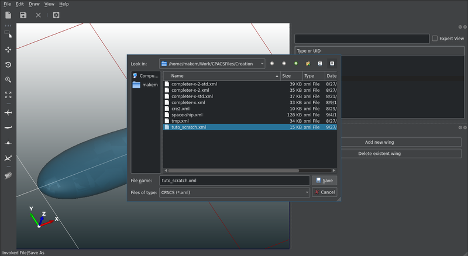Image resolution: width=468 pixels, height=256 pixels.
Task: Click the parent directory up-arrow icon
Action: point(296,63)
